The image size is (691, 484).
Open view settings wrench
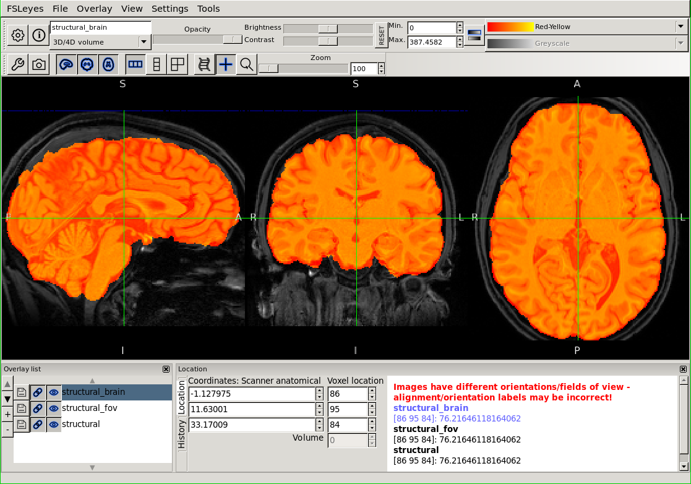coord(18,64)
